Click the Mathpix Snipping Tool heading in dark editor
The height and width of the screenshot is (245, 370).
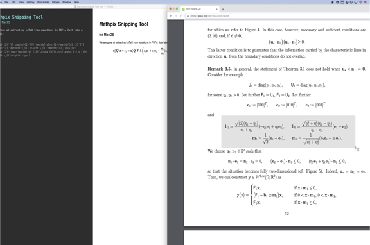pos(21,17)
